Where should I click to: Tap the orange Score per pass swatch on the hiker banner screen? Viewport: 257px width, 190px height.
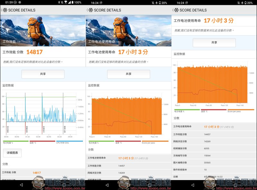click(x=155, y=141)
